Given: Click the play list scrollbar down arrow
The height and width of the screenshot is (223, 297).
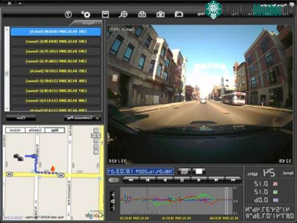Looking at the screenshot, I should [7, 109].
